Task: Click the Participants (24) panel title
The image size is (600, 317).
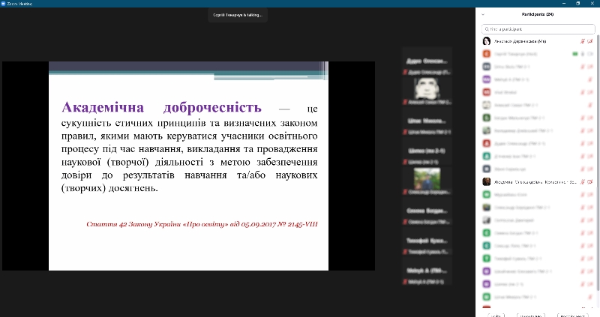Action: 538,14
